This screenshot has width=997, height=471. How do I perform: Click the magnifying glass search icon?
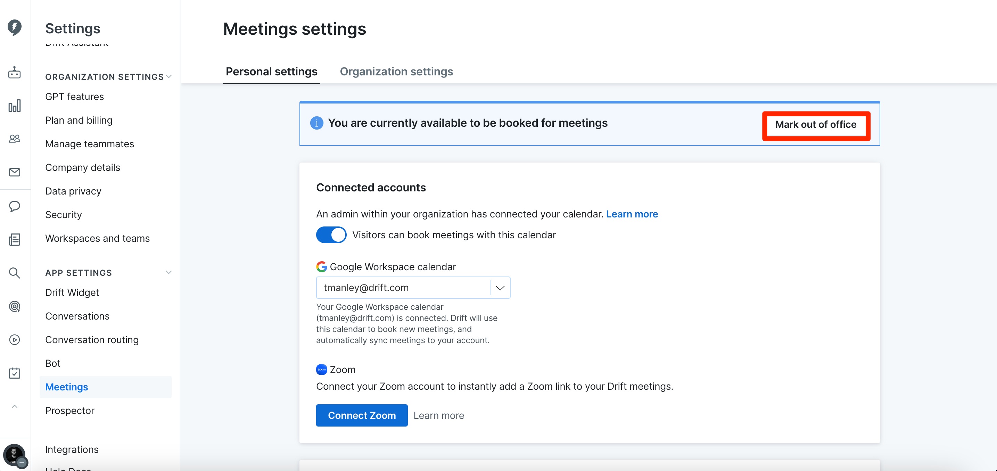[x=15, y=273]
